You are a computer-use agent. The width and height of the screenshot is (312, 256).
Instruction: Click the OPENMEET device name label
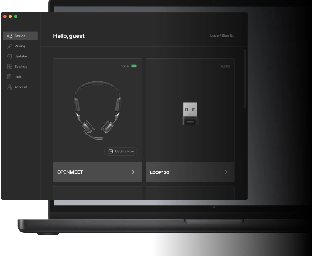pyautogui.click(x=70, y=172)
